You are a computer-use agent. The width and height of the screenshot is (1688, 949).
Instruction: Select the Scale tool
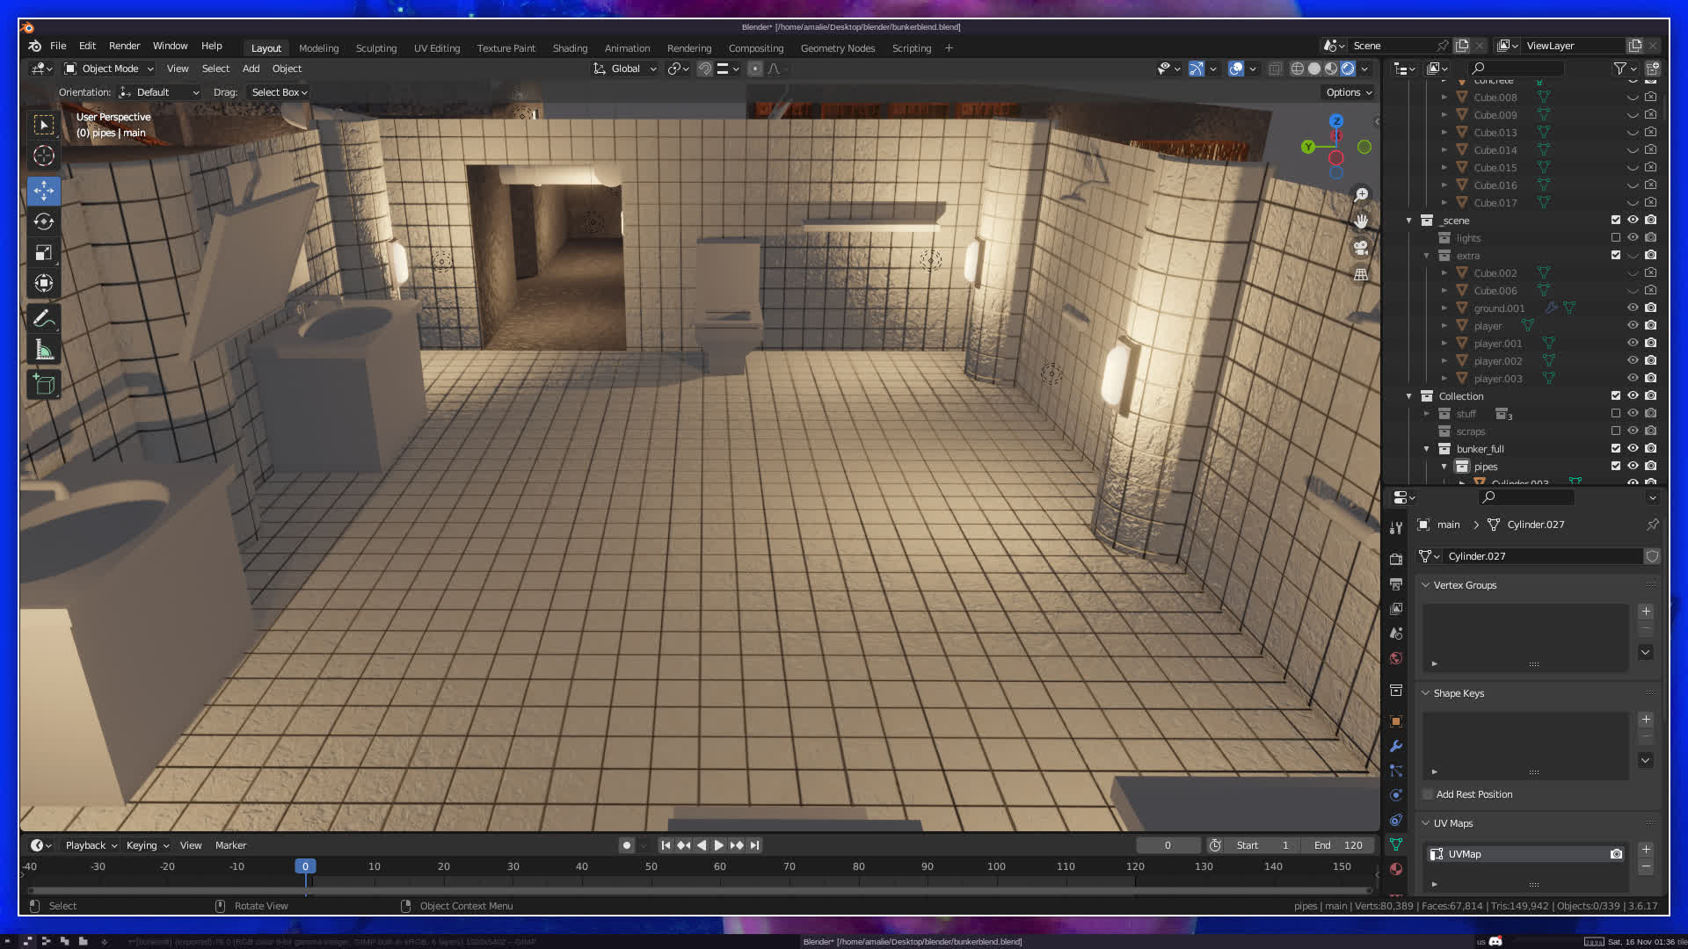pyautogui.click(x=44, y=253)
